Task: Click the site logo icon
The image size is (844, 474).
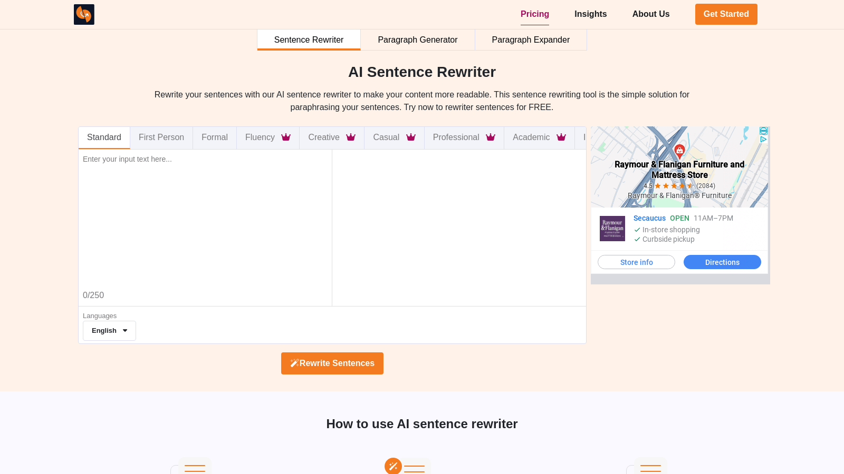Action: [x=84, y=14]
